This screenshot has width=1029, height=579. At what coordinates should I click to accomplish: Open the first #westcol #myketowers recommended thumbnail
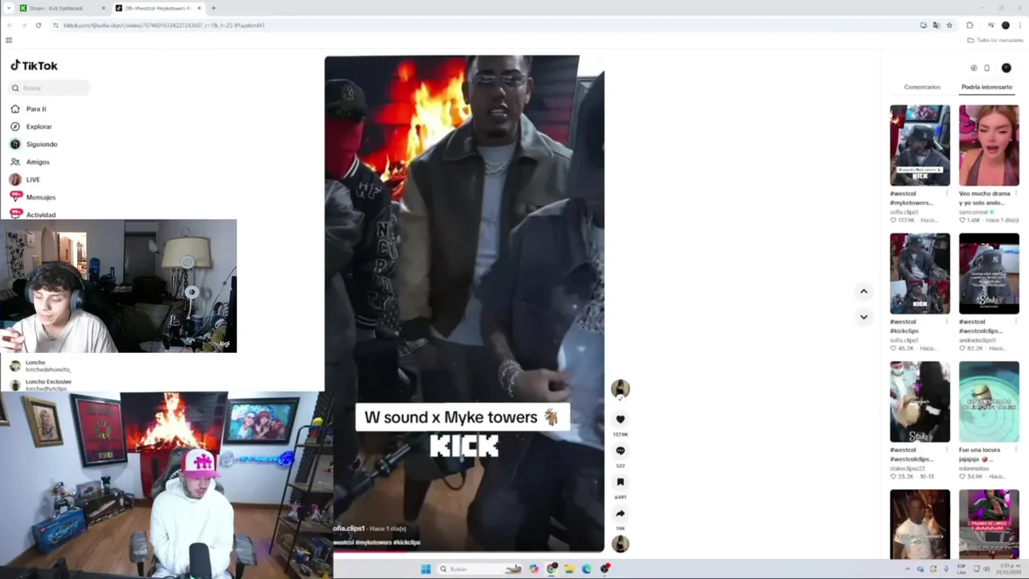[x=920, y=146]
